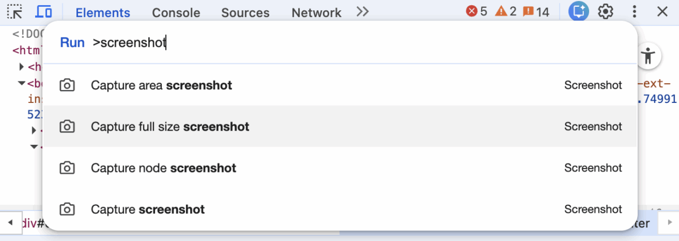This screenshot has width=679, height=241.
Task: Open the Elements tab
Action: tap(102, 12)
